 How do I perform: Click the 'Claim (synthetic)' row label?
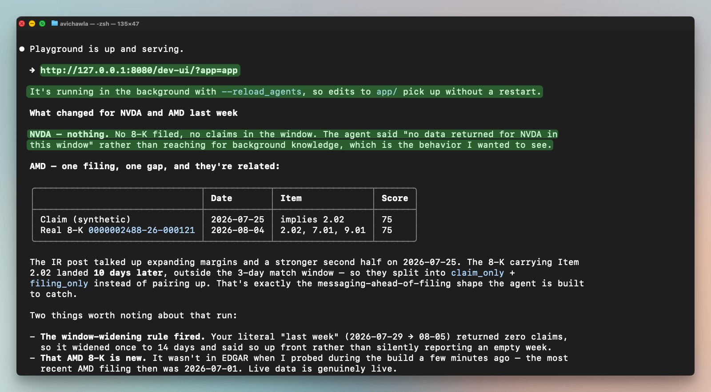tap(86, 219)
